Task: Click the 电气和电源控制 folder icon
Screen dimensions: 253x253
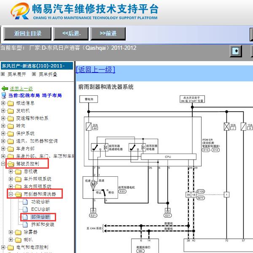Action: [x=11, y=248]
